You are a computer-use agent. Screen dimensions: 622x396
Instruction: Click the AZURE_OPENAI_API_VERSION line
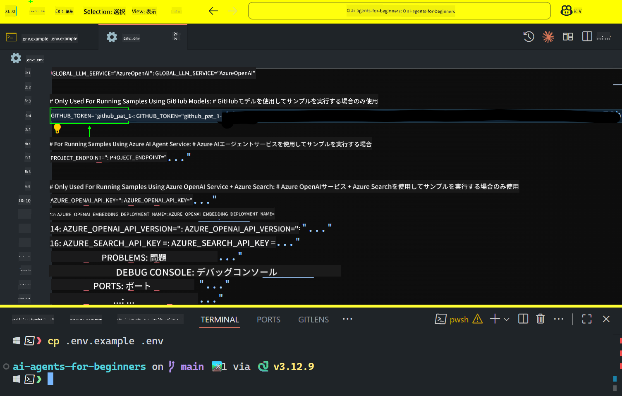tap(175, 229)
